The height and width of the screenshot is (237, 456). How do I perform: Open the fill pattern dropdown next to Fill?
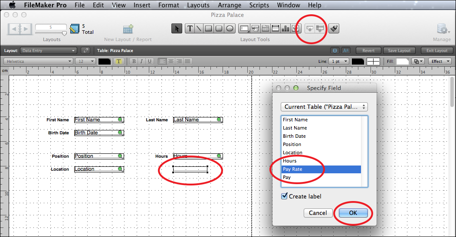[x=418, y=61]
